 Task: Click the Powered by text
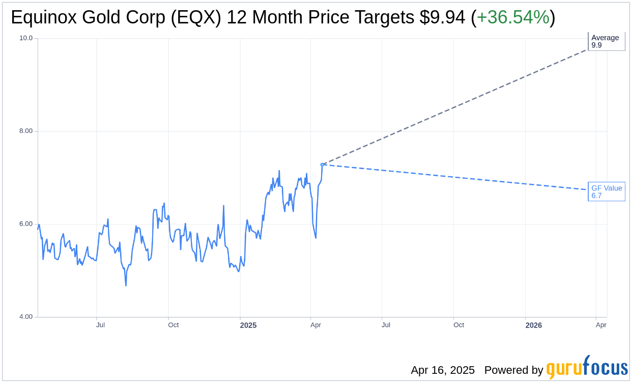pyautogui.click(x=513, y=370)
